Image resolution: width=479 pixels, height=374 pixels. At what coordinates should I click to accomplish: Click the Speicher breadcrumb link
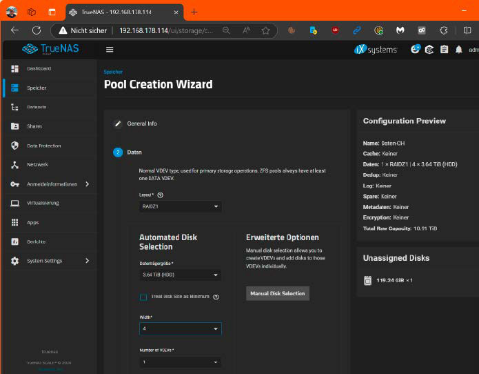[x=112, y=72]
